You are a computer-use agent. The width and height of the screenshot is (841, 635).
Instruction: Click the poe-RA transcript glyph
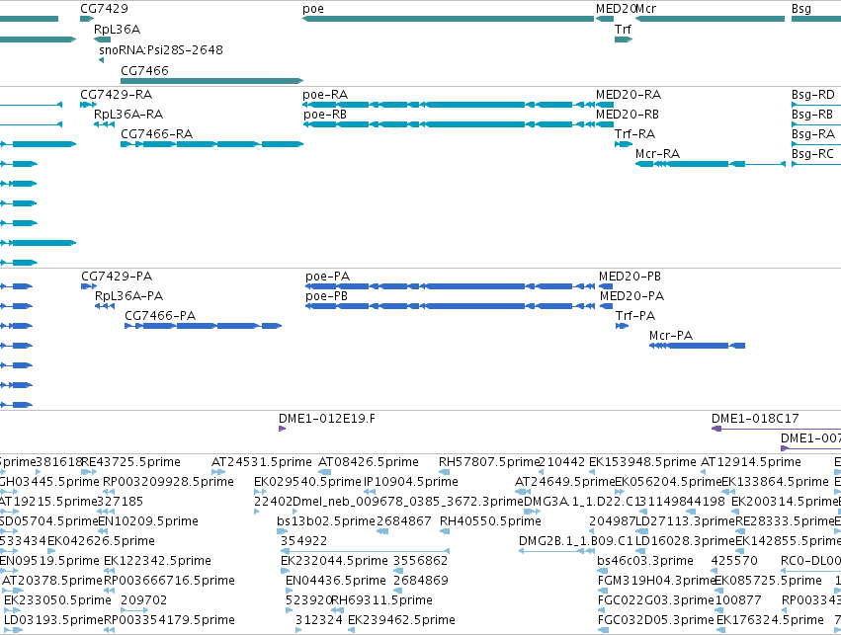point(450,105)
